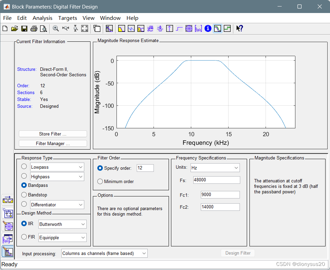The height and width of the screenshot is (270, 330).
Task: Open the Realize Model sidebar icon
Action: [x=8, y=213]
